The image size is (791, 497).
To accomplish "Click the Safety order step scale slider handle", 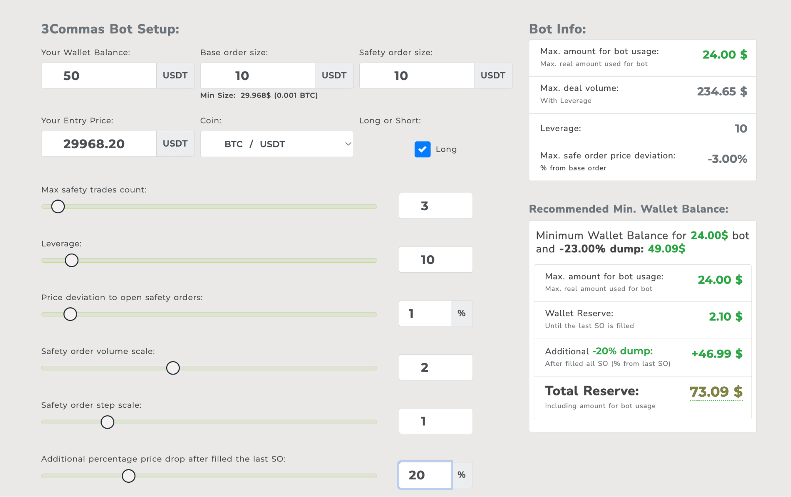I will pos(107,422).
